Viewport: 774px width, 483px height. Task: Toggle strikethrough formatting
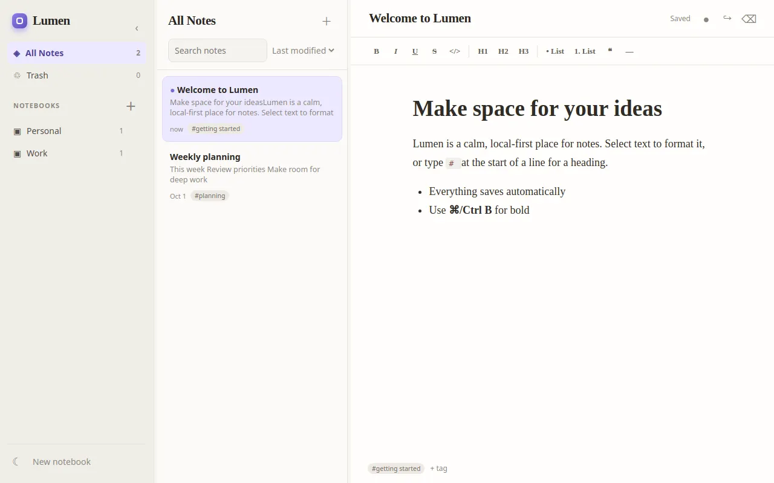tap(434, 51)
